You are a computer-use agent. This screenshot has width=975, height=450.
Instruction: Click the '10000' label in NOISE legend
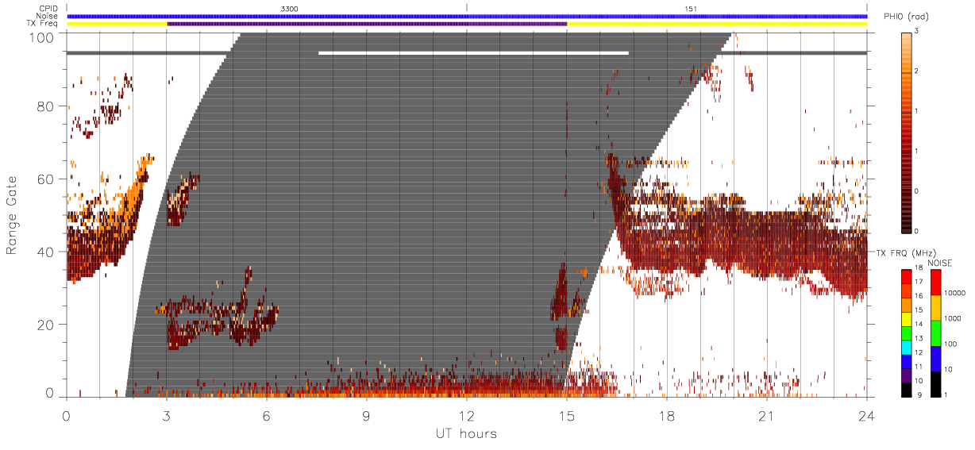(x=954, y=293)
